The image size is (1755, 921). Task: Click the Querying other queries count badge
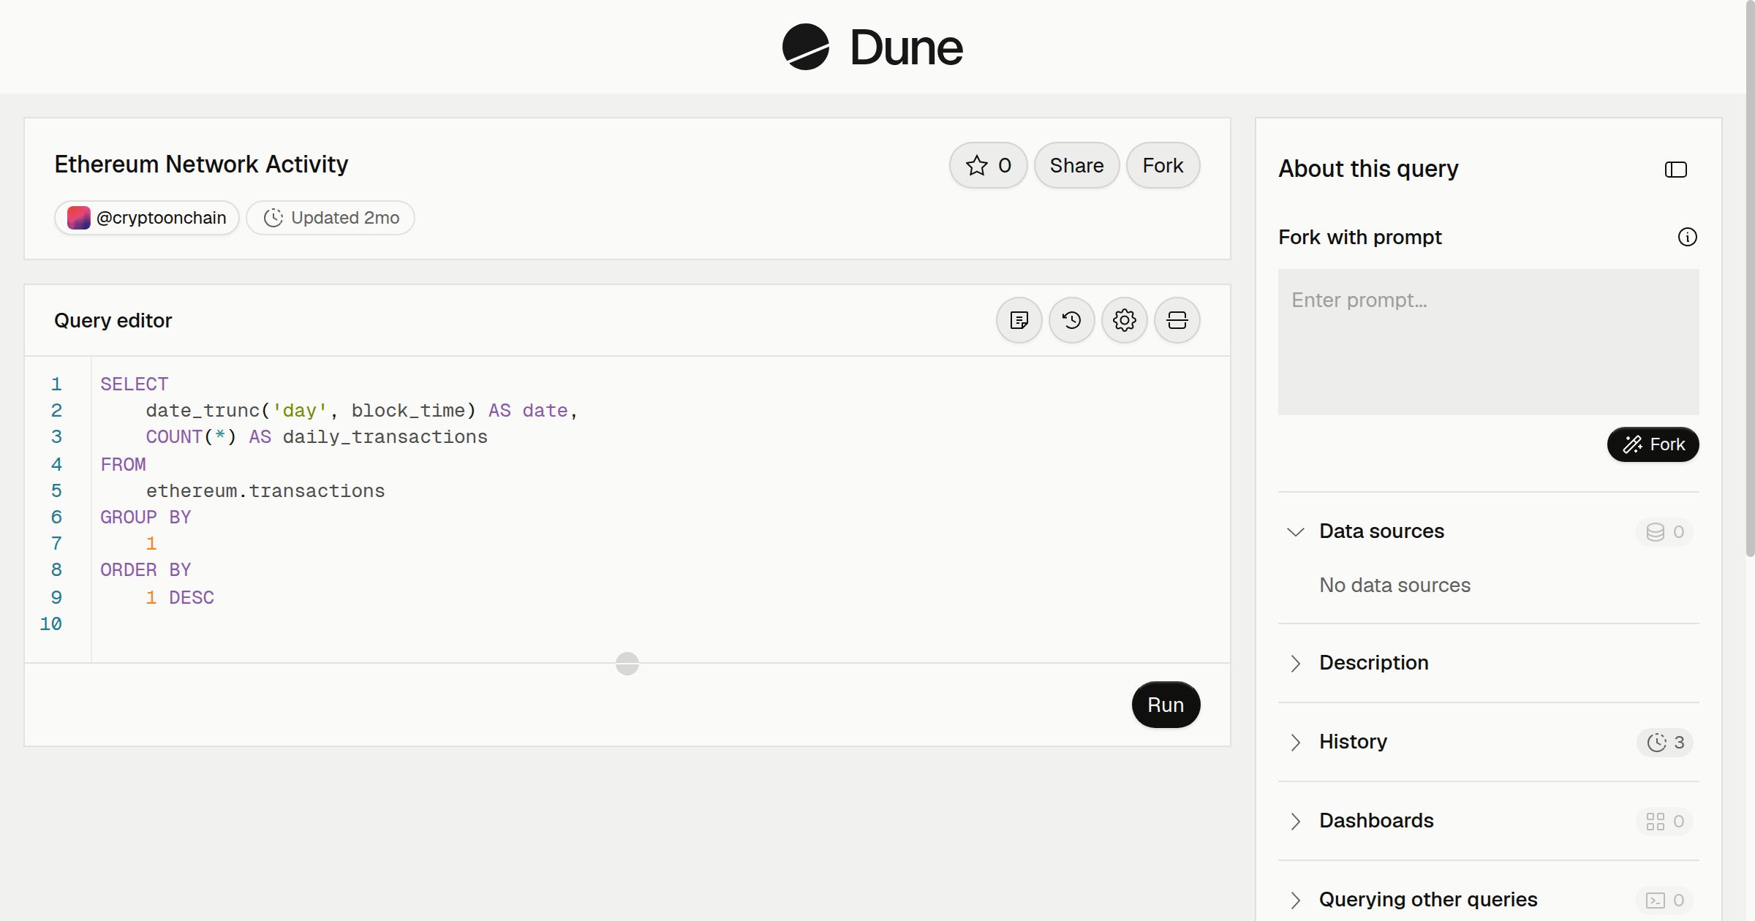click(x=1664, y=901)
